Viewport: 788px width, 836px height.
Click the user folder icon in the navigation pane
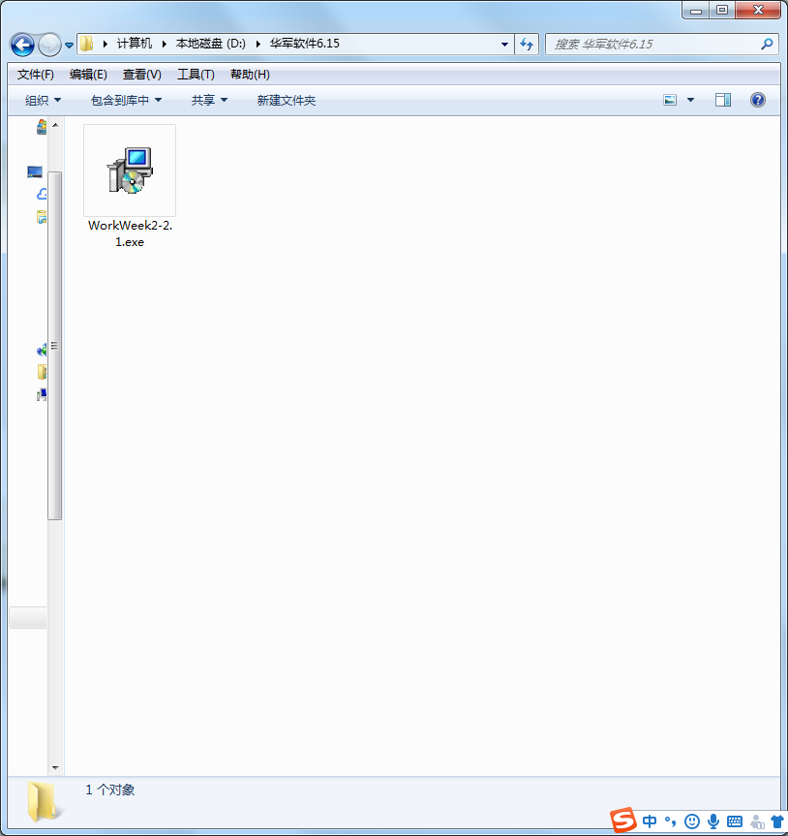click(42, 372)
